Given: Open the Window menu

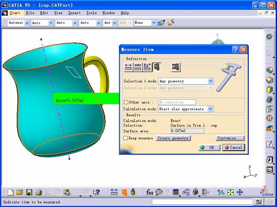Looking at the screenshot, I should (x=109, y=13).
